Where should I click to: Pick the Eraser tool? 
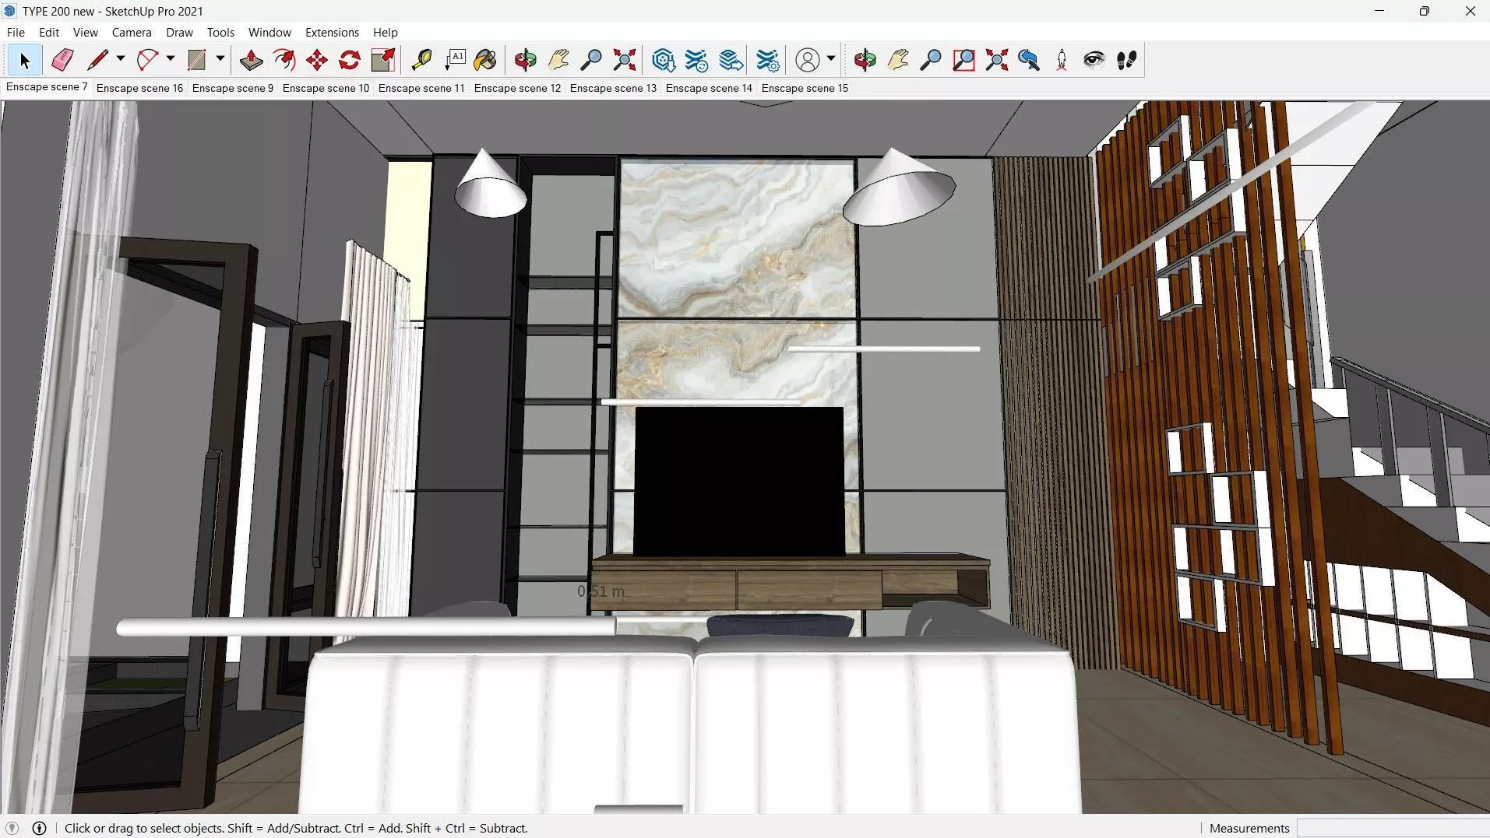tap(62, 60)
